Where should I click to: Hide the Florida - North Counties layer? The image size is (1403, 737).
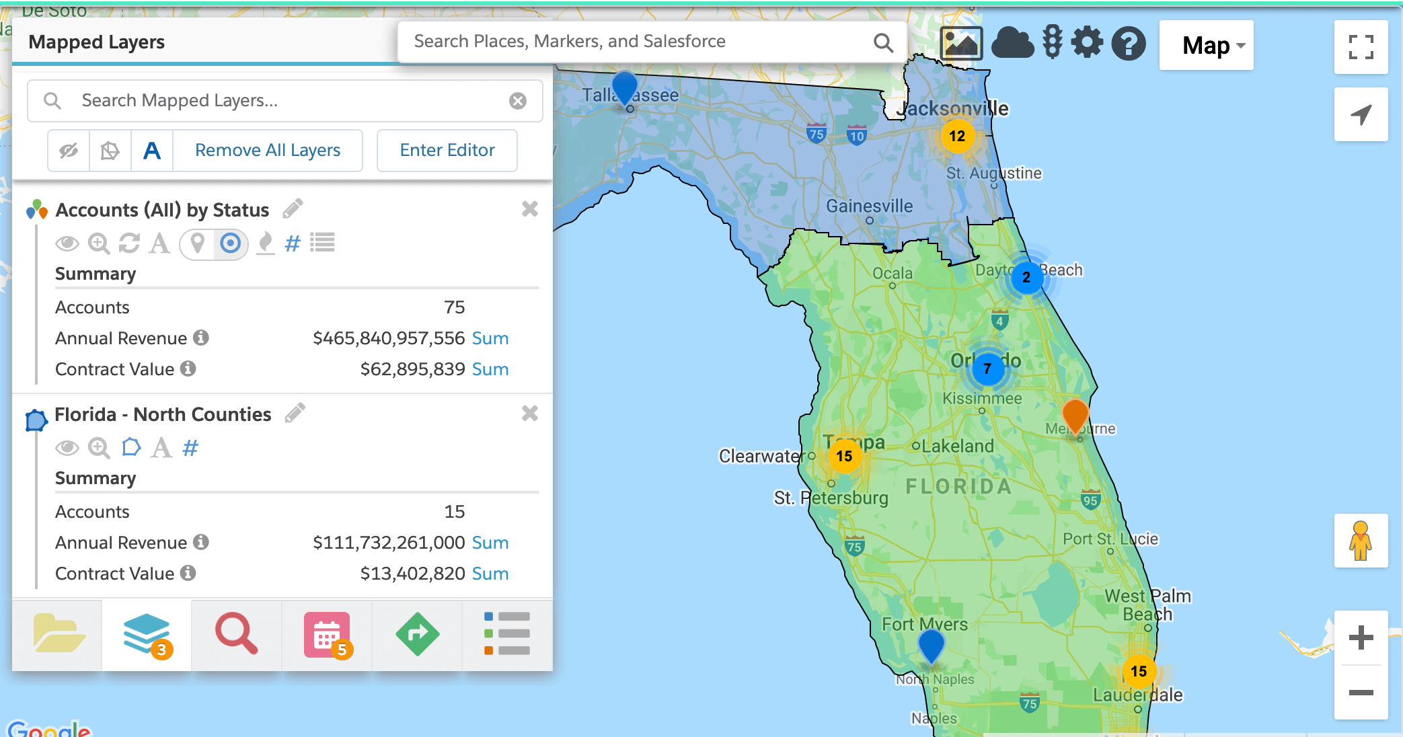click(67, 448)
